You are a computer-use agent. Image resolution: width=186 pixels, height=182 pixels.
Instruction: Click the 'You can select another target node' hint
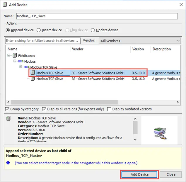(x=76, y=163)
